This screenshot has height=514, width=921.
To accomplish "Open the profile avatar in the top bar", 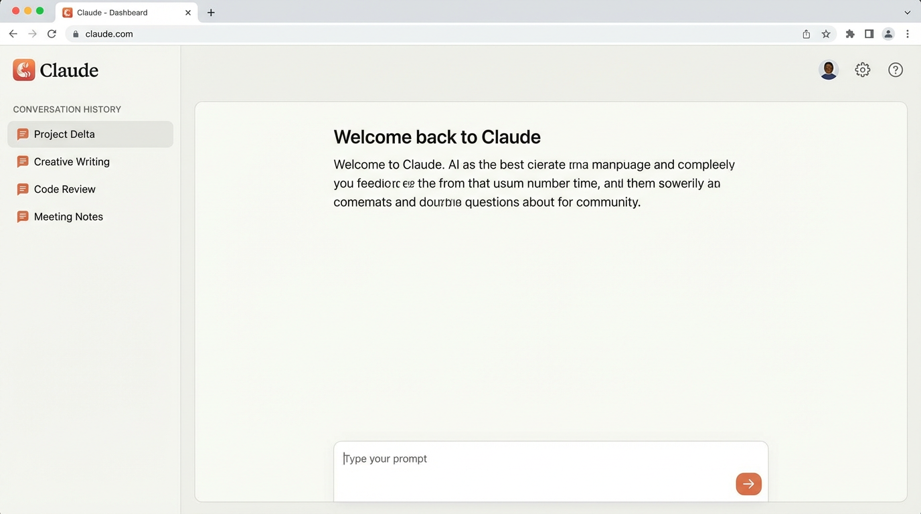I will point(829,69).
